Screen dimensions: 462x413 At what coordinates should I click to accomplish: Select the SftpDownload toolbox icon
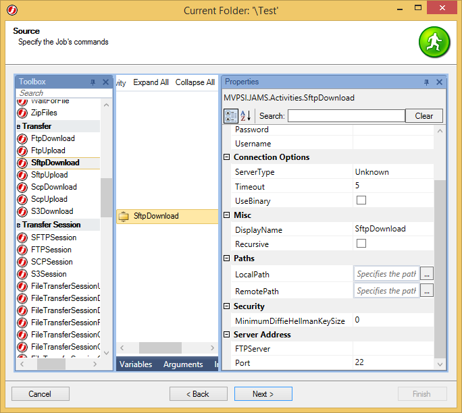pos(22,163)
